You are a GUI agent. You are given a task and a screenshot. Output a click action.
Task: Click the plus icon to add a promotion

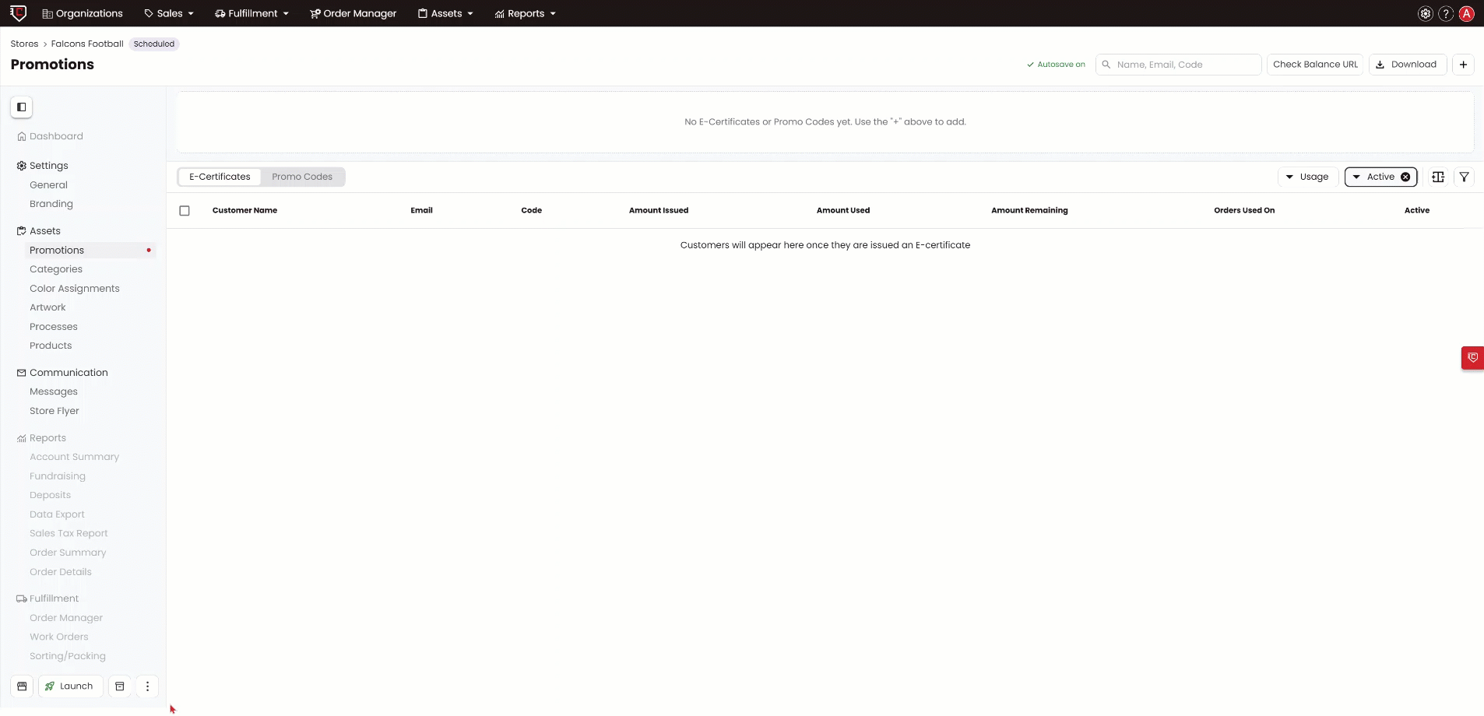click(x=1464, y=65)
